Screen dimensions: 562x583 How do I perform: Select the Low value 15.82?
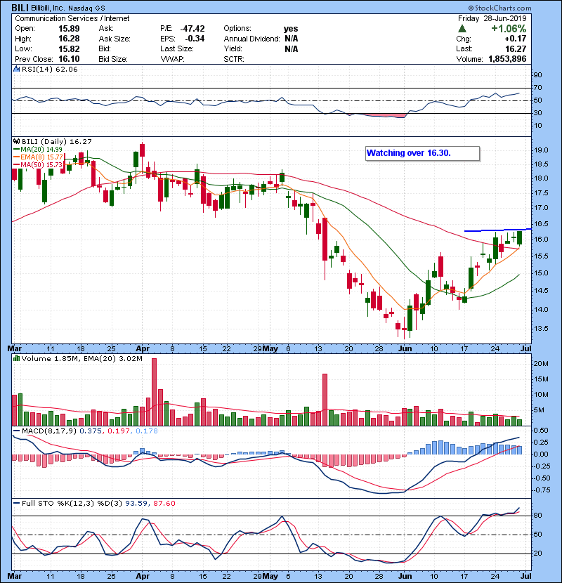(69, 48)
